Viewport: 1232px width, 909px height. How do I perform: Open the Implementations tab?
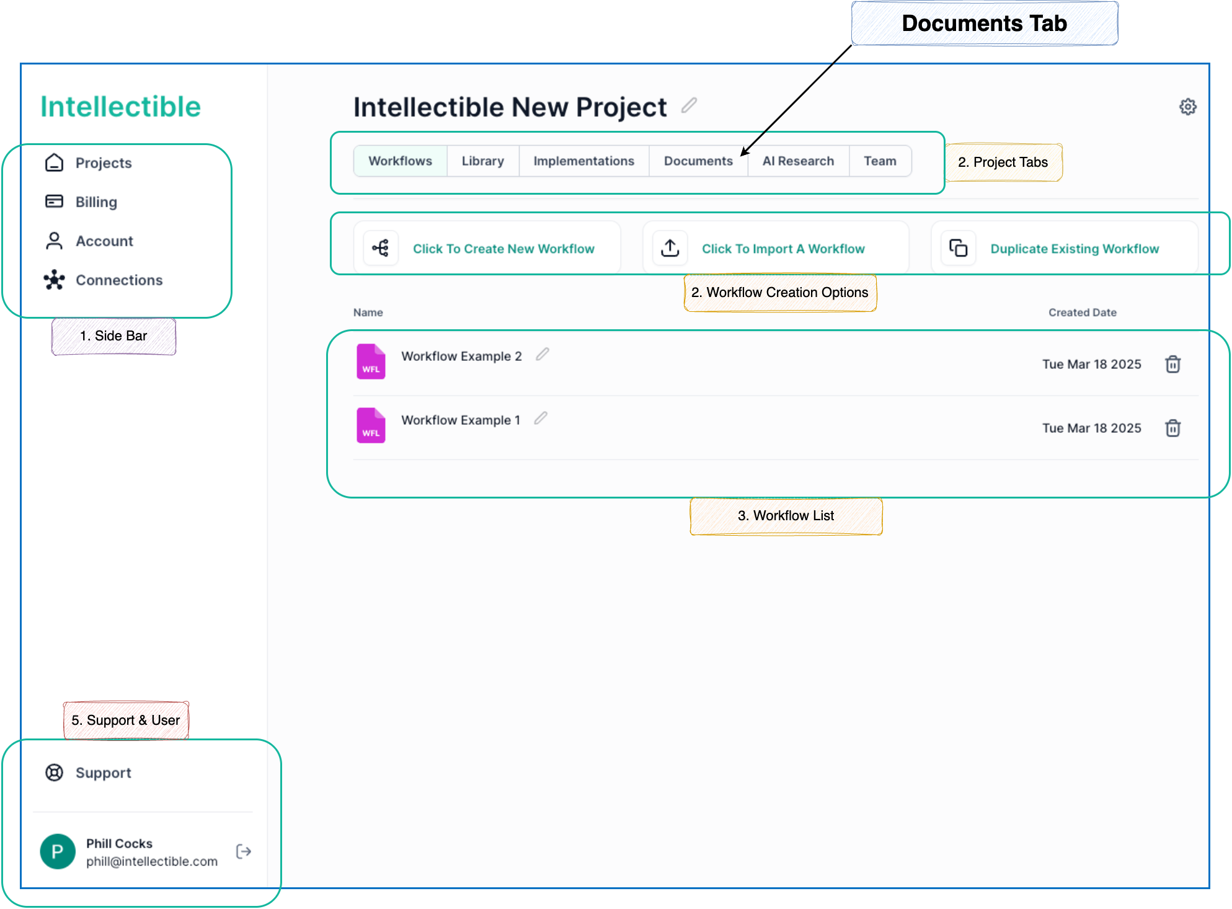[584, 161]
